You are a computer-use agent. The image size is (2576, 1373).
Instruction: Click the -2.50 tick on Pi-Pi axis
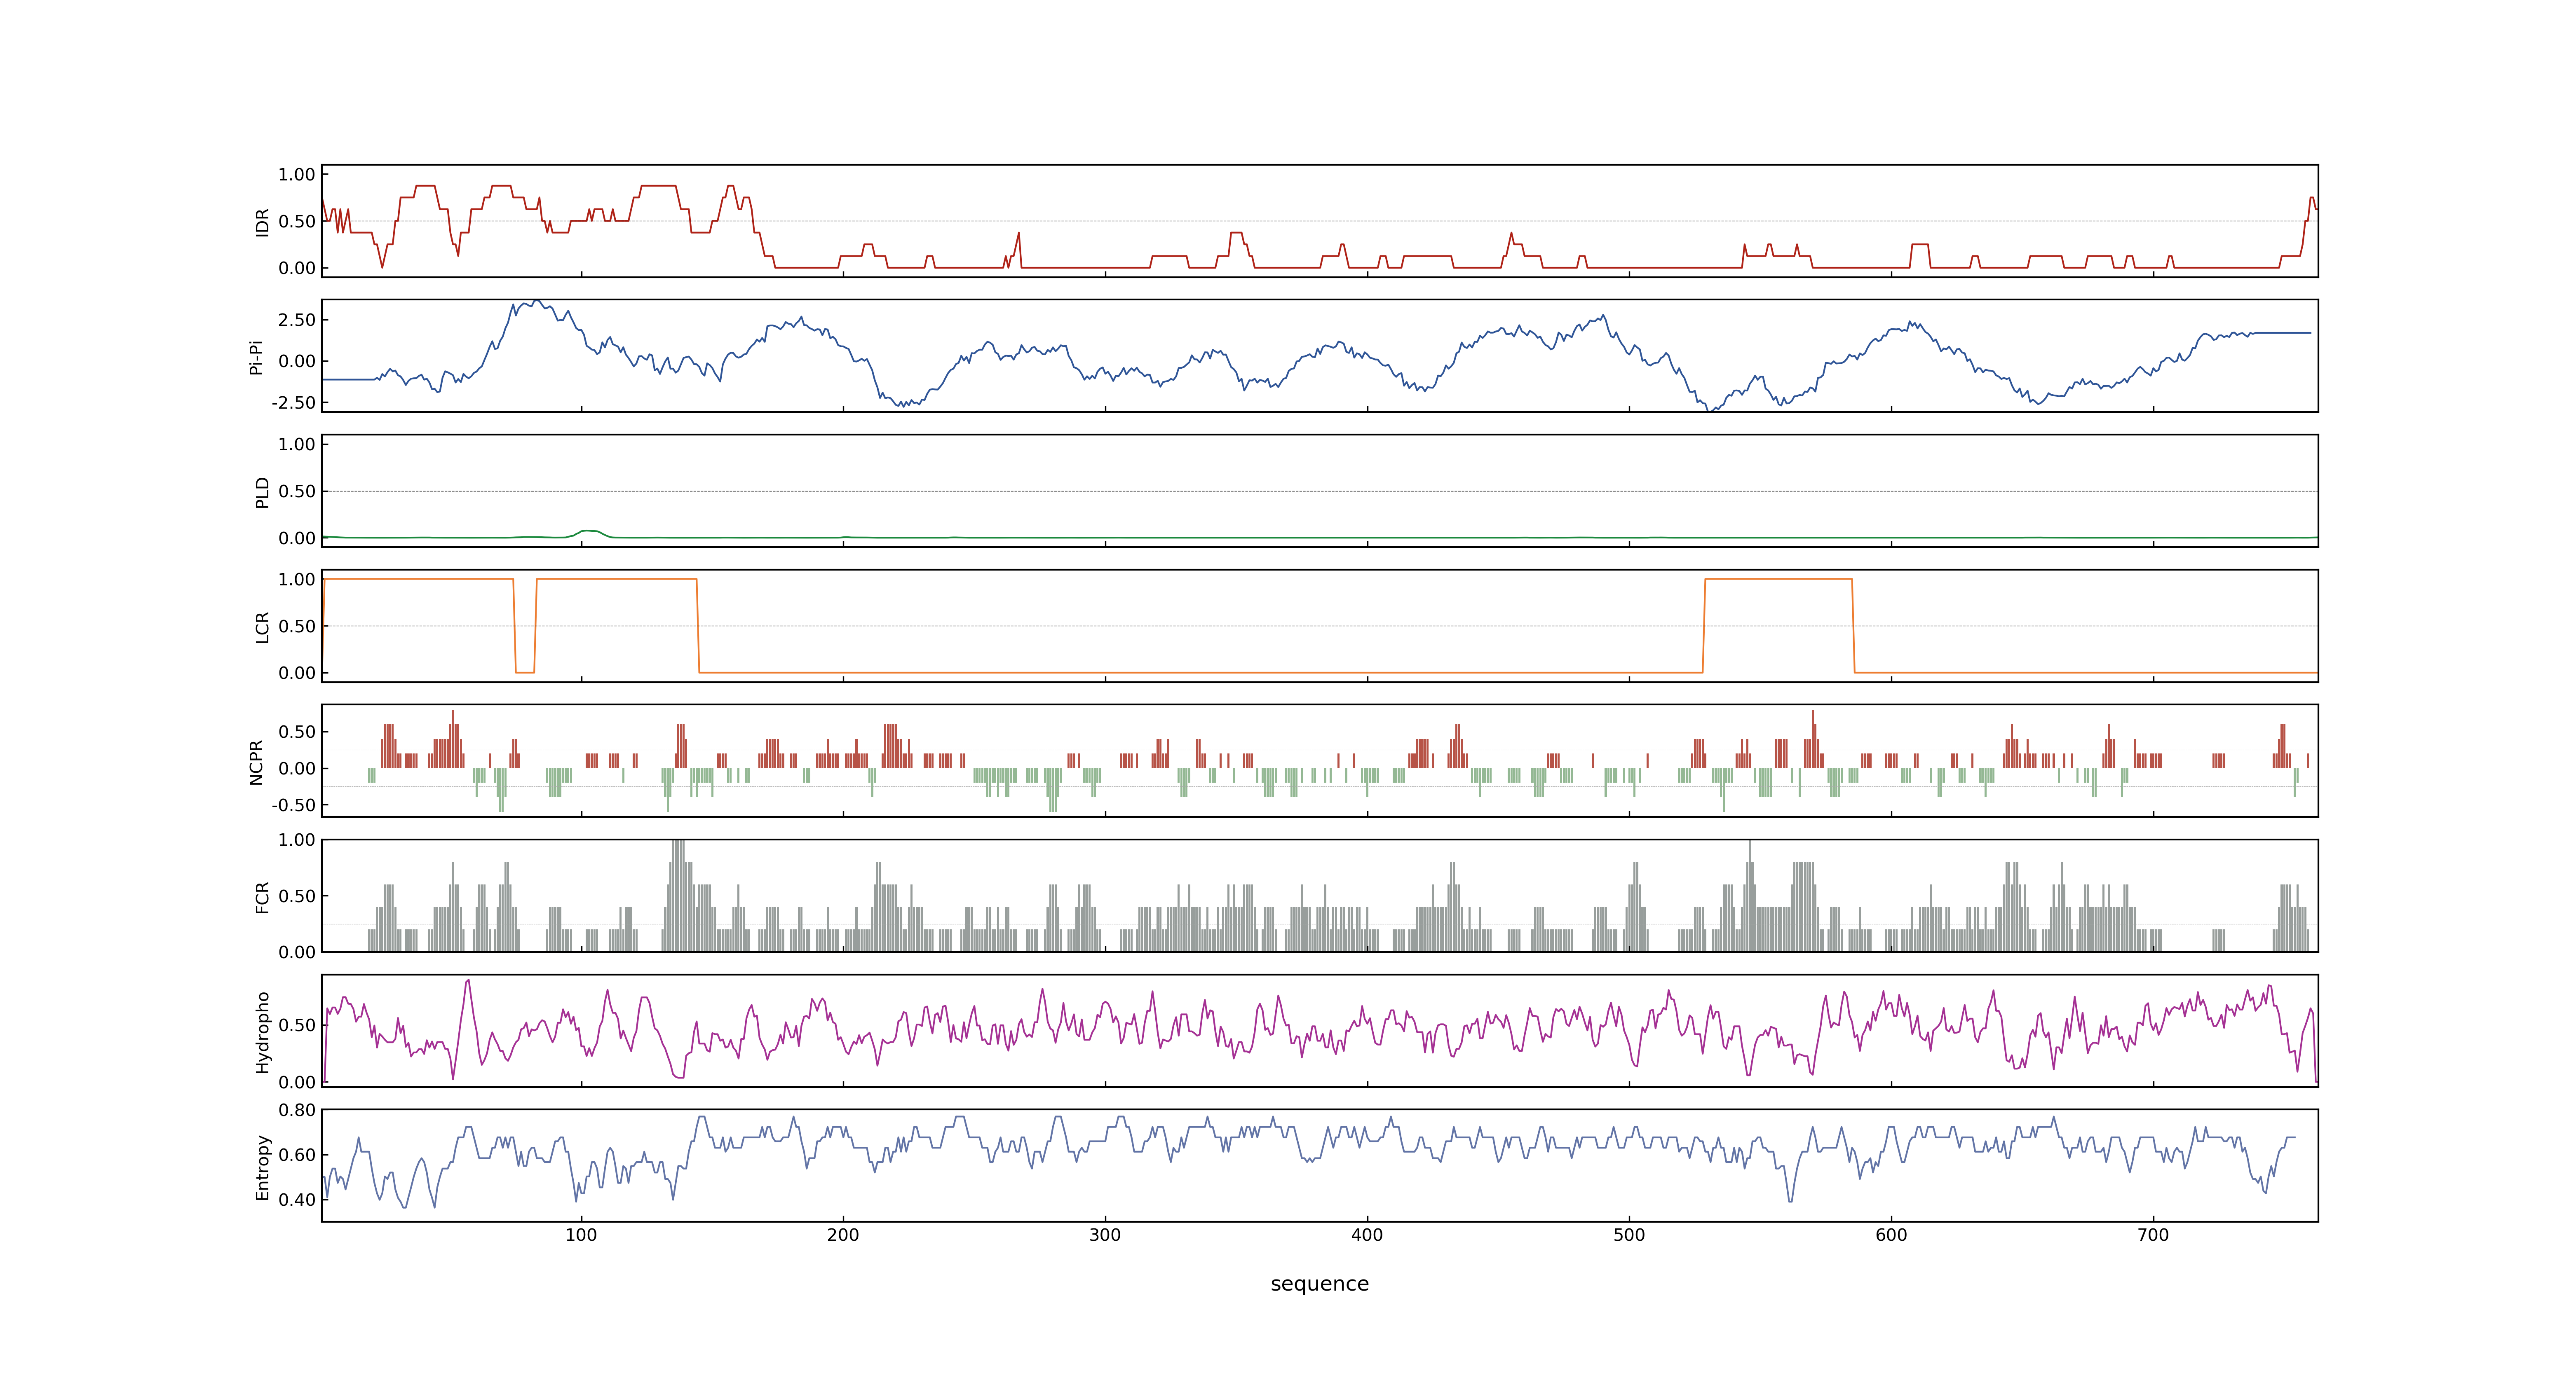[x=293, y=403]
